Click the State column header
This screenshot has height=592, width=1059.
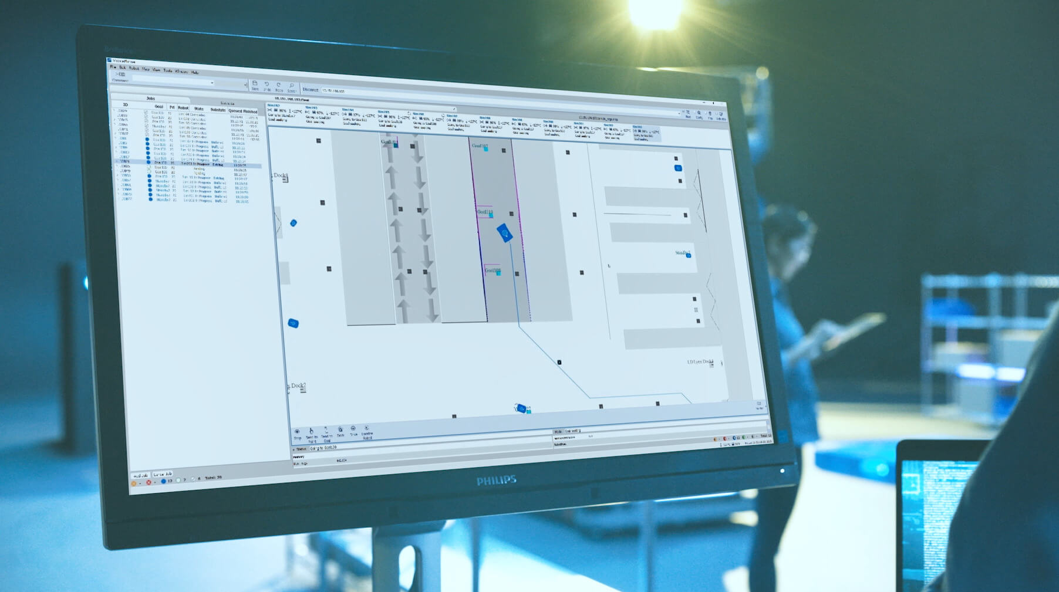(x=199, y=109)
